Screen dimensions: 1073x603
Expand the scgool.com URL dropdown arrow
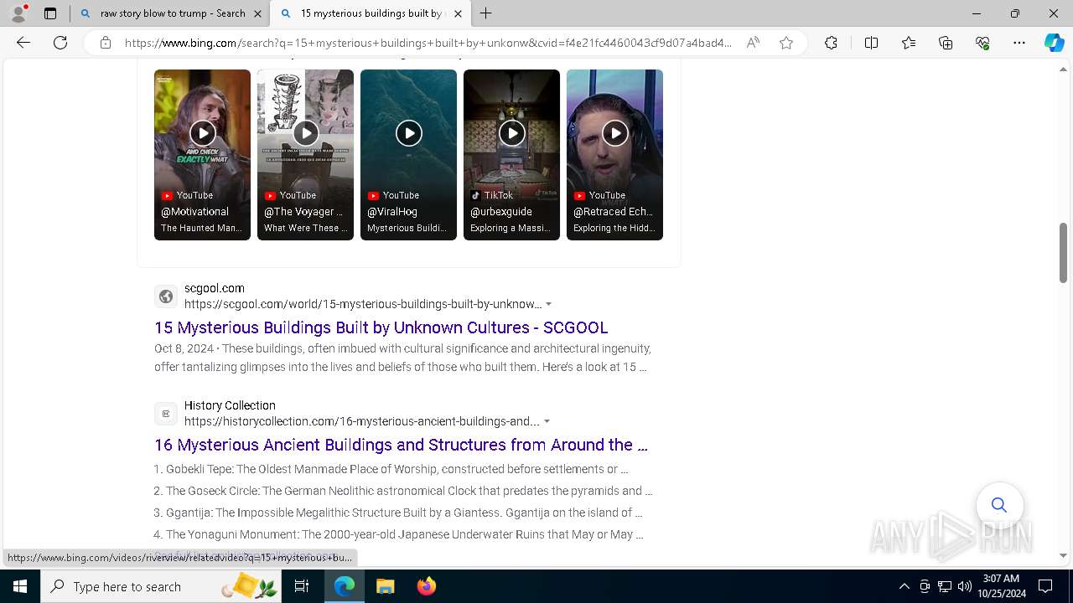548,304
